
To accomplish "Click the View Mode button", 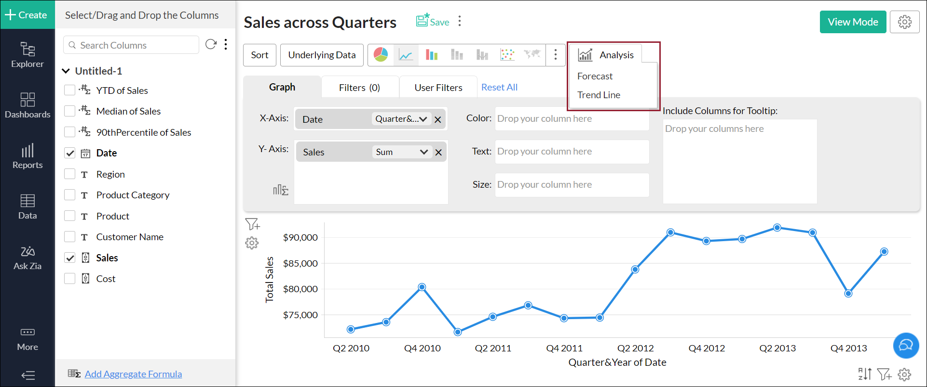I will coord(853,22).
